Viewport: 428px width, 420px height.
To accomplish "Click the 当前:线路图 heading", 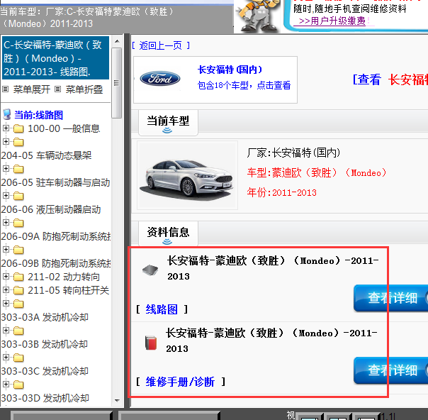I will pyautogui.click(x=38, y=115).
